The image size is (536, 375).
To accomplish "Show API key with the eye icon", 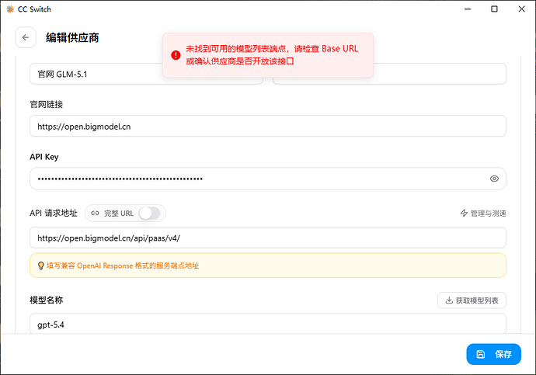I will pos(494,179).
